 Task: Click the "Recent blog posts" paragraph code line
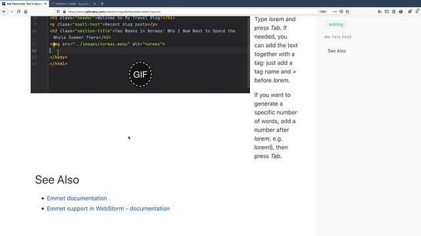tap(103, 24)
